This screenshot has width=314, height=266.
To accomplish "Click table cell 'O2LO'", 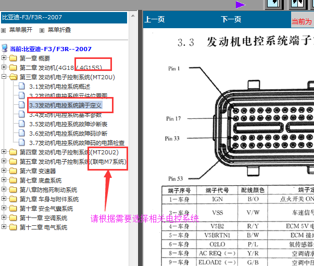I will pos(217,244).
